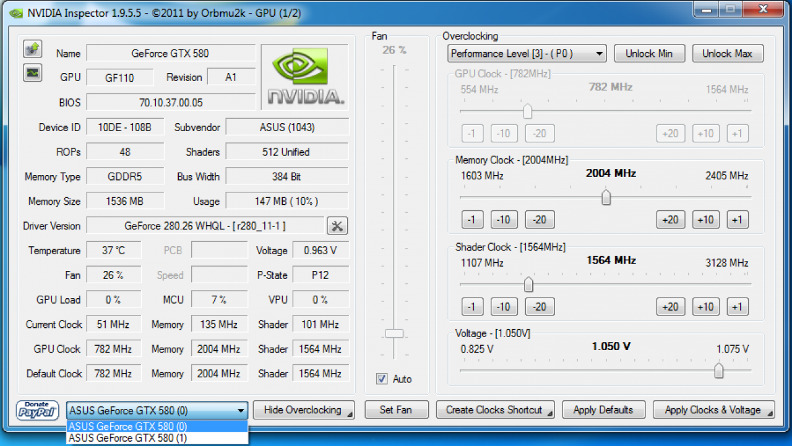Viewport: 792px width, 446px height.
Task: Open driver profile settings wrench icon
Action: click(x=337, y=226)
